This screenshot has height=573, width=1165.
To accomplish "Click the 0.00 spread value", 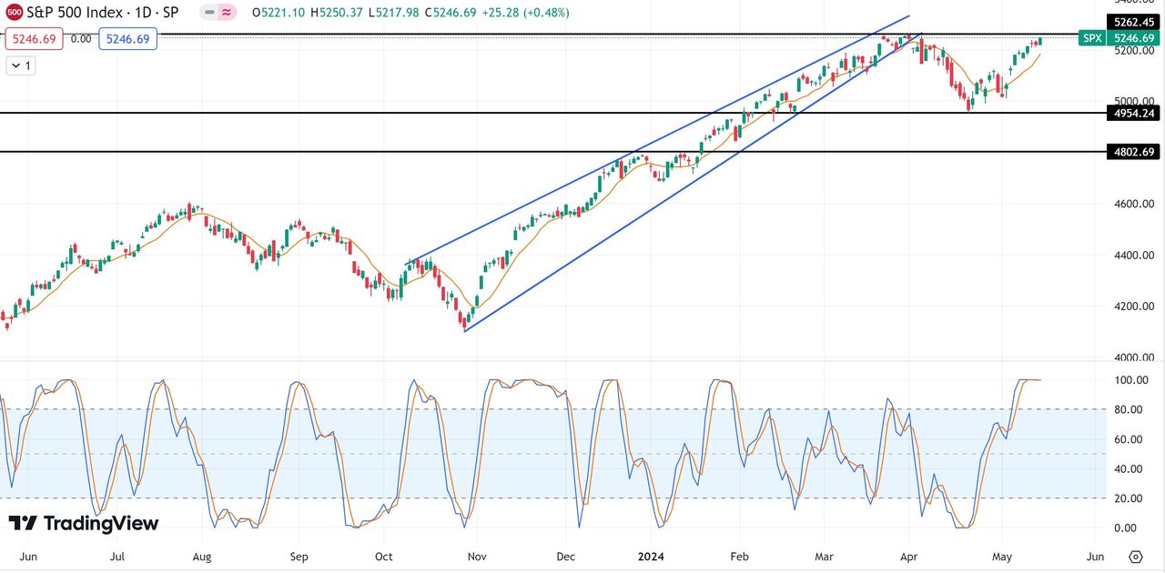I will pyautogui.click(x=81, y=39).
